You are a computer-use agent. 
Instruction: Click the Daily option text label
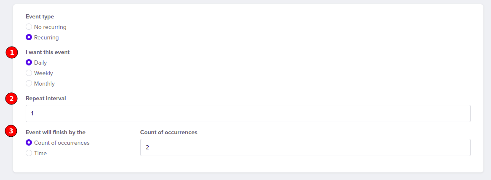click(40, 63)
